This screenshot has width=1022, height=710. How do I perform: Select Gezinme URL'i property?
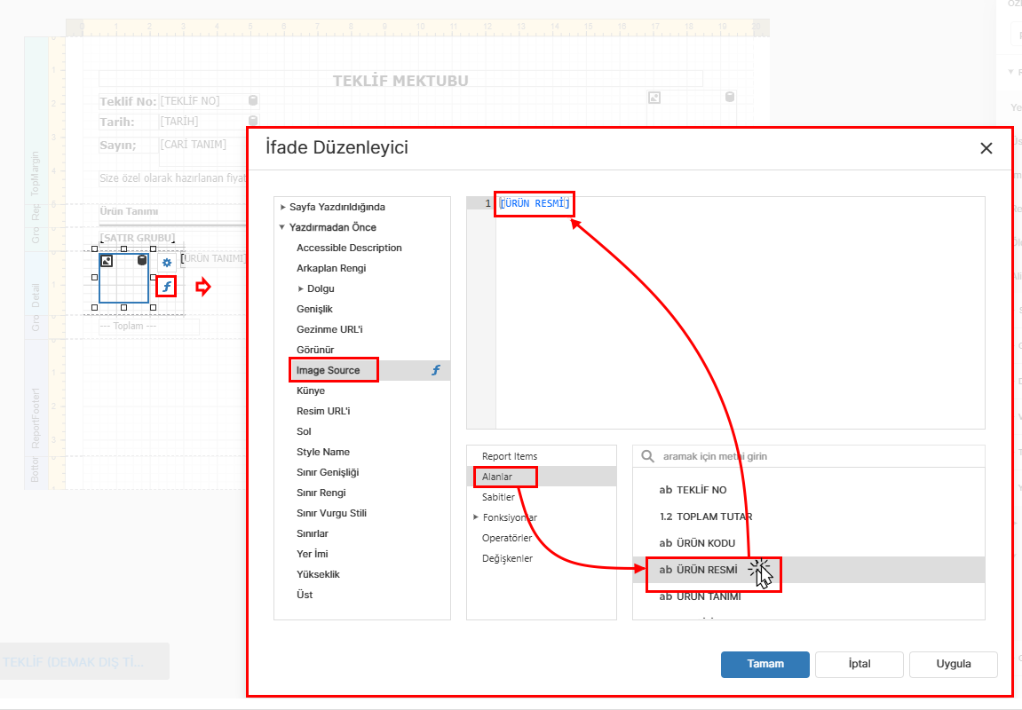point(329,329)
